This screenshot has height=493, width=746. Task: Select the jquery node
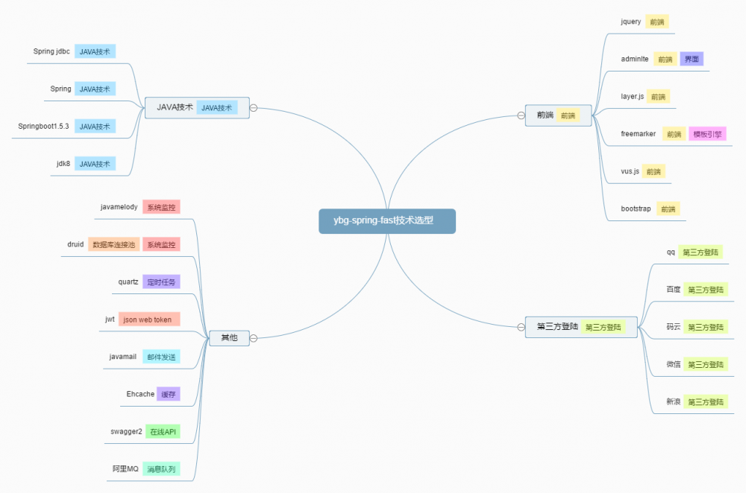tap(629, 22)
